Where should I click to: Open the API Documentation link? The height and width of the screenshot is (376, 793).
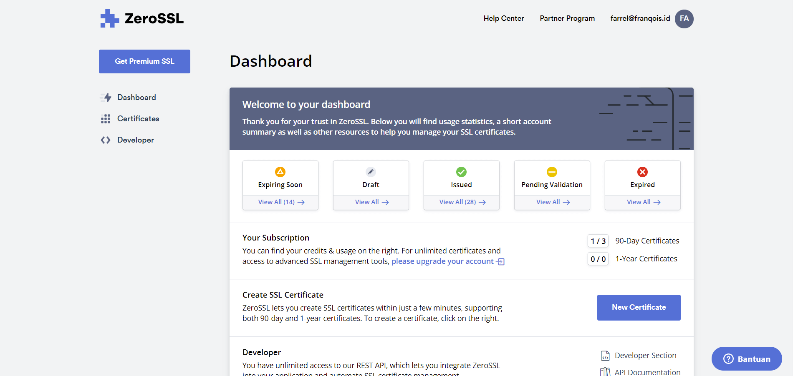(647, 372)
